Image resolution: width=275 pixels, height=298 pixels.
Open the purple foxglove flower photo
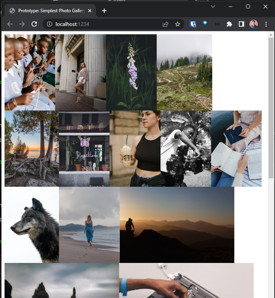tap(131, 72)
